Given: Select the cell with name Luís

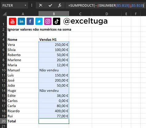Looking at the screenshot, I should [23, 75].
